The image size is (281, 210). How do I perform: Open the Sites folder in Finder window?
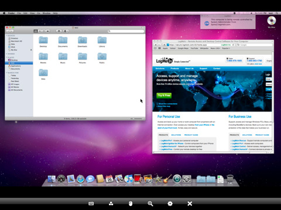click(43, 75)
